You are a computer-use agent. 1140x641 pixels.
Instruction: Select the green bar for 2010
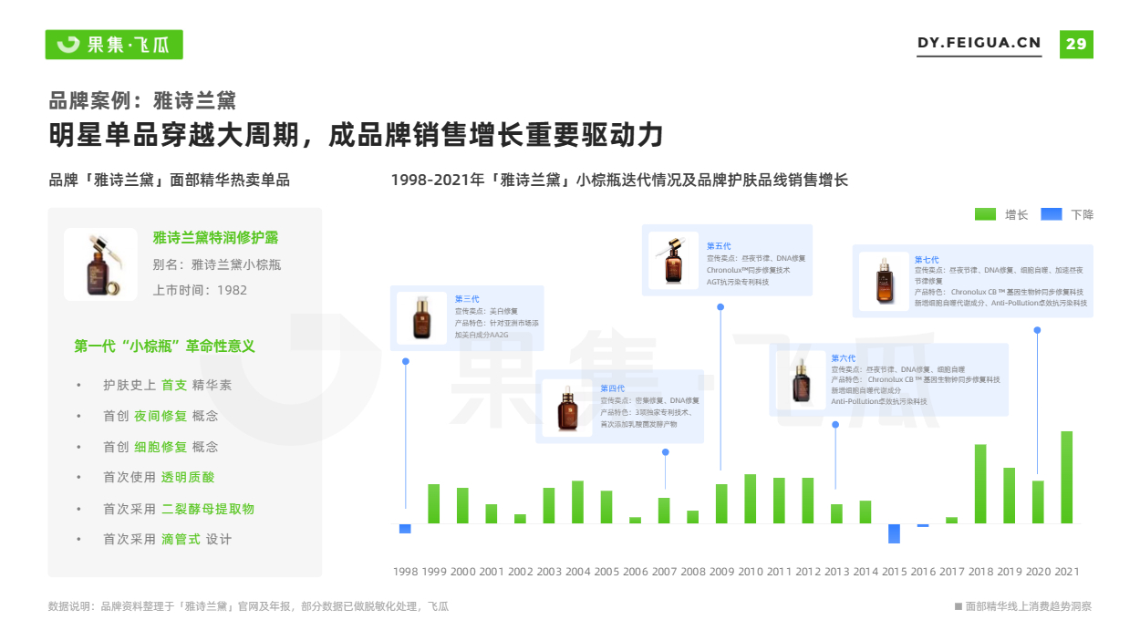coord(750,499)
